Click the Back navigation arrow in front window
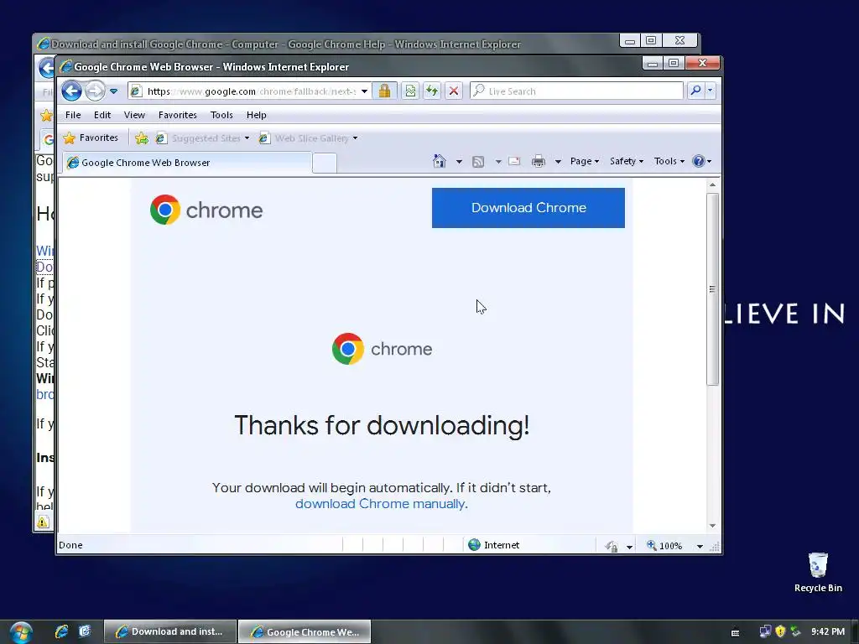This screenshot has height=644, width=859. tap(72, 91)
